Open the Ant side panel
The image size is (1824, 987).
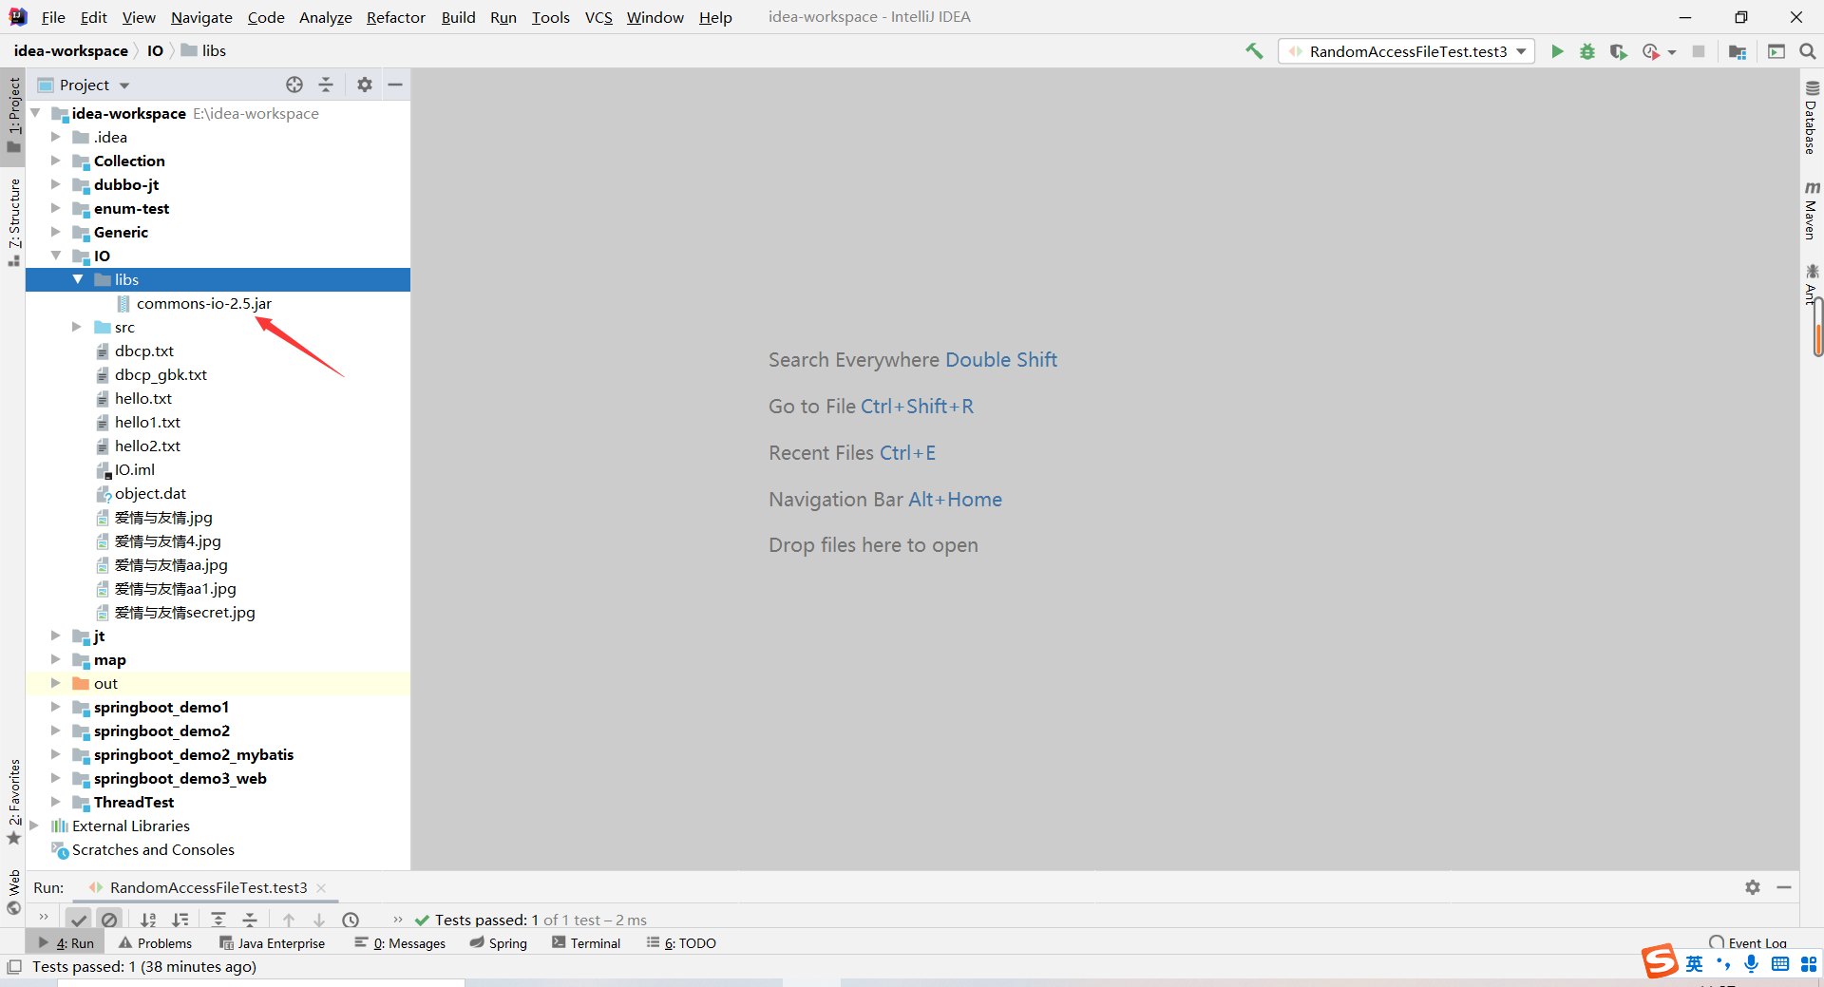(x=1812, y=284)
